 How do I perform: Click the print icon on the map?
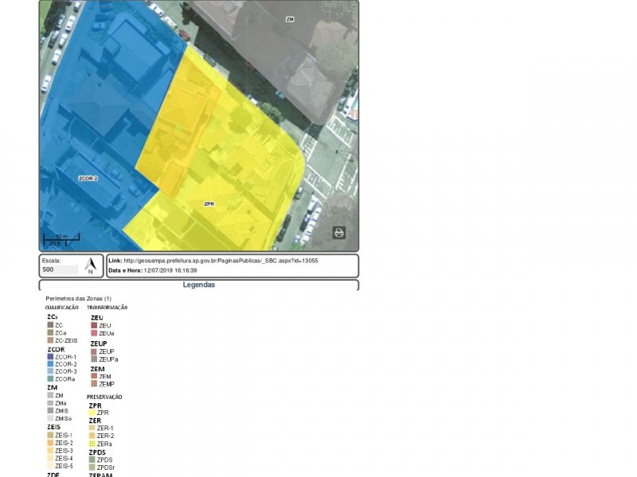(x=339, y=232)
